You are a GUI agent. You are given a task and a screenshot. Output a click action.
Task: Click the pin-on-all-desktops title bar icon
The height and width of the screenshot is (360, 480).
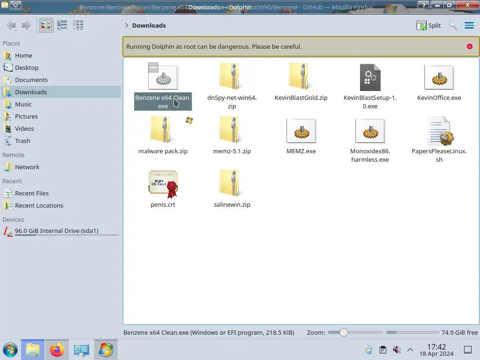(16, 5)
